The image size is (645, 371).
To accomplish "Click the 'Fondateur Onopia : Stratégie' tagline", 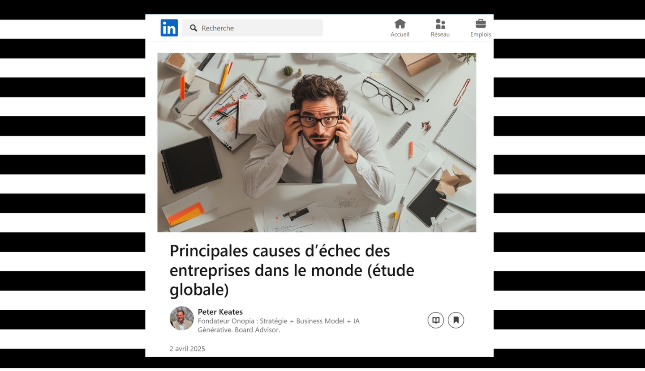I will (279, 321).
